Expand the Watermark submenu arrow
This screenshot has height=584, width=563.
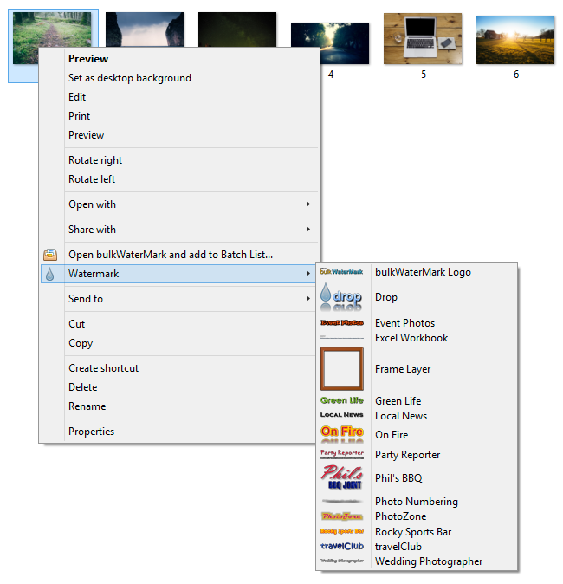click(x=308, y=274)
